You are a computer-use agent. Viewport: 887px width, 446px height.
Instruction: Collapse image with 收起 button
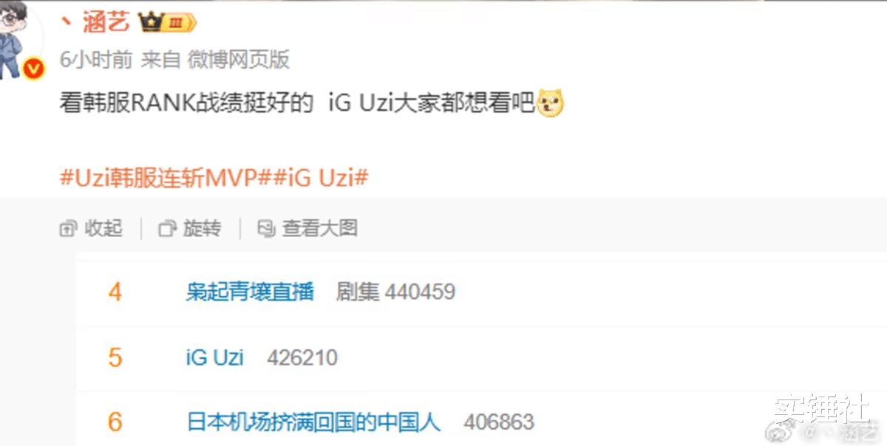click(91, 228)
